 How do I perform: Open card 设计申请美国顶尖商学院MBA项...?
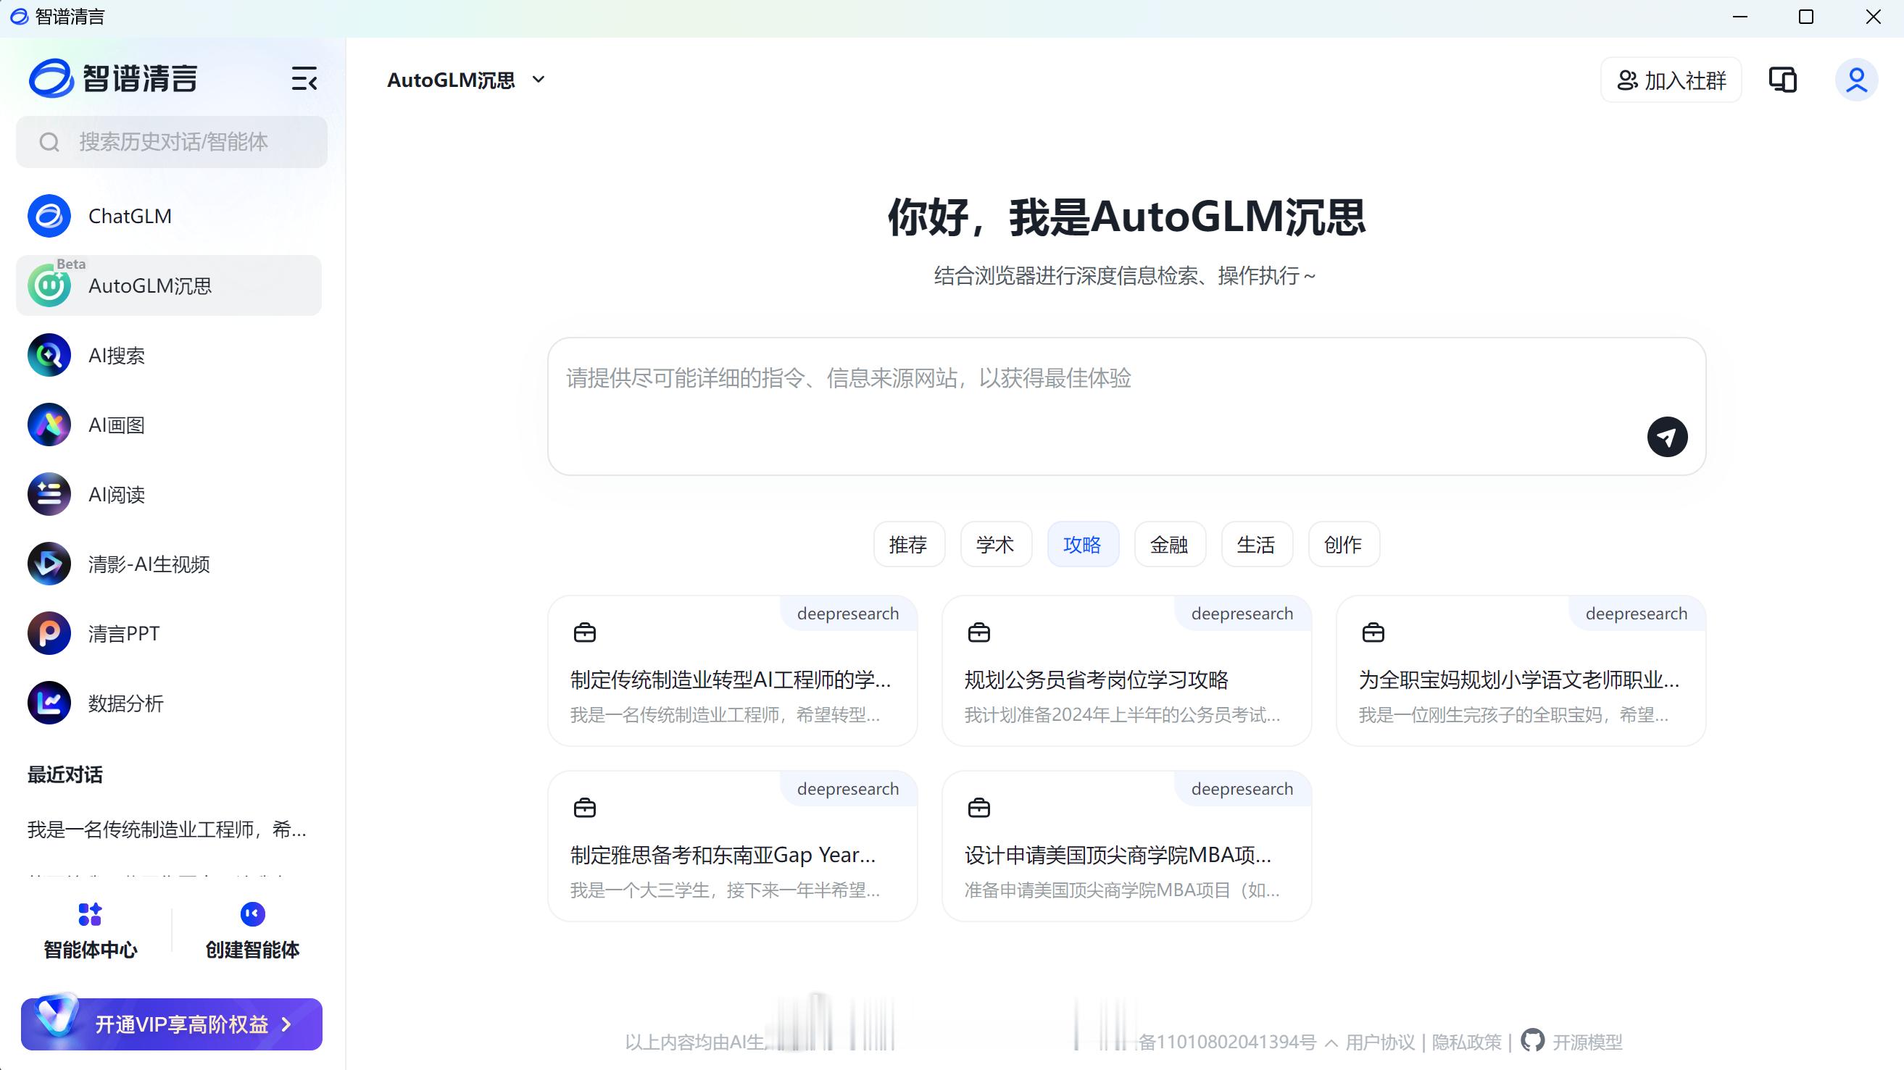[x=1126, y=846]
